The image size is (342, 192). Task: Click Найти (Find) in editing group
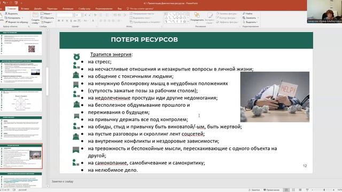pyautogui.click(x=248, y=13)
